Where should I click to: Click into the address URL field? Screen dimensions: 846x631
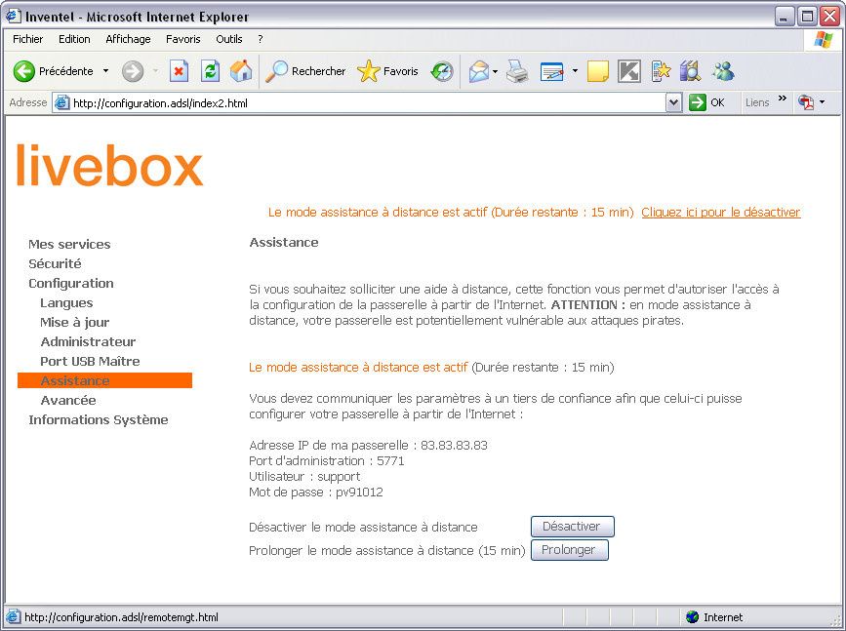pyautogui.click(x=369, y=103)
